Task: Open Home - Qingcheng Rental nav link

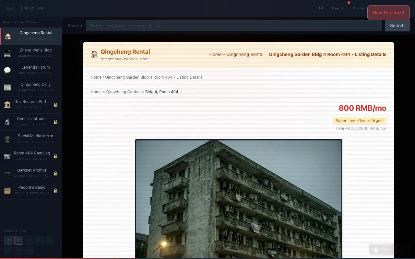Action: tap(236, 54)
